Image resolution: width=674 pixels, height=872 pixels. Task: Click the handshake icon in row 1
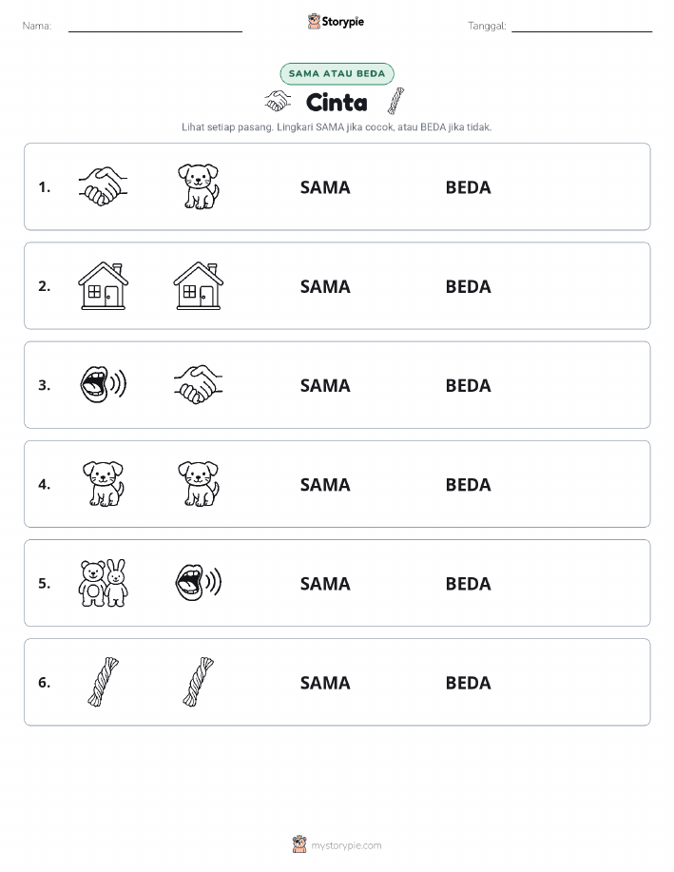pyautogui.click(x=103, y=186)
